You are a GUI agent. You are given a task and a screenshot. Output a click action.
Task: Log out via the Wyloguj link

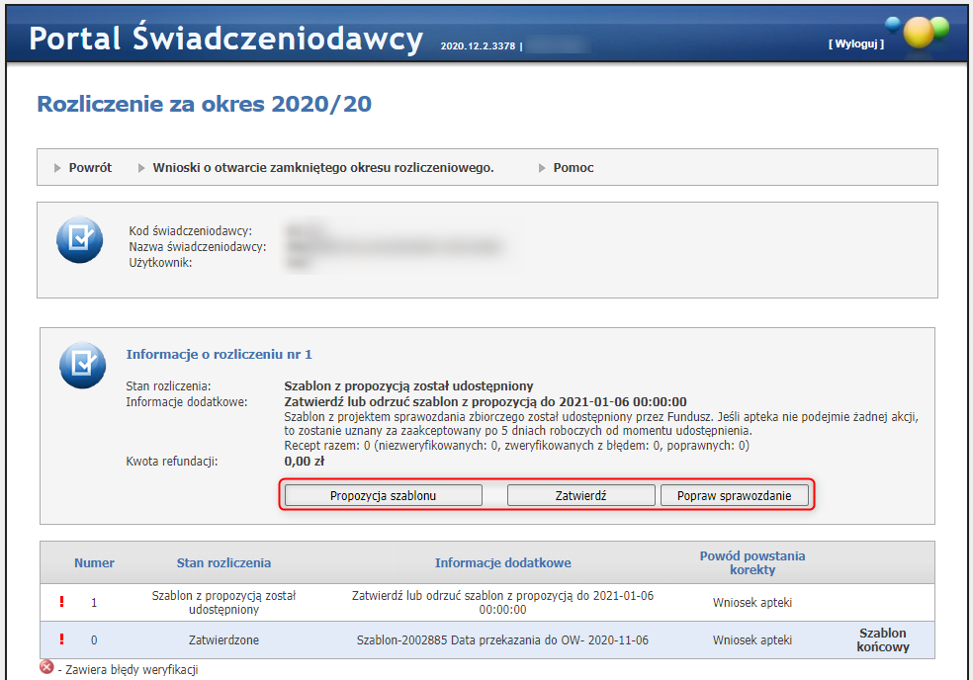(856, 43)
